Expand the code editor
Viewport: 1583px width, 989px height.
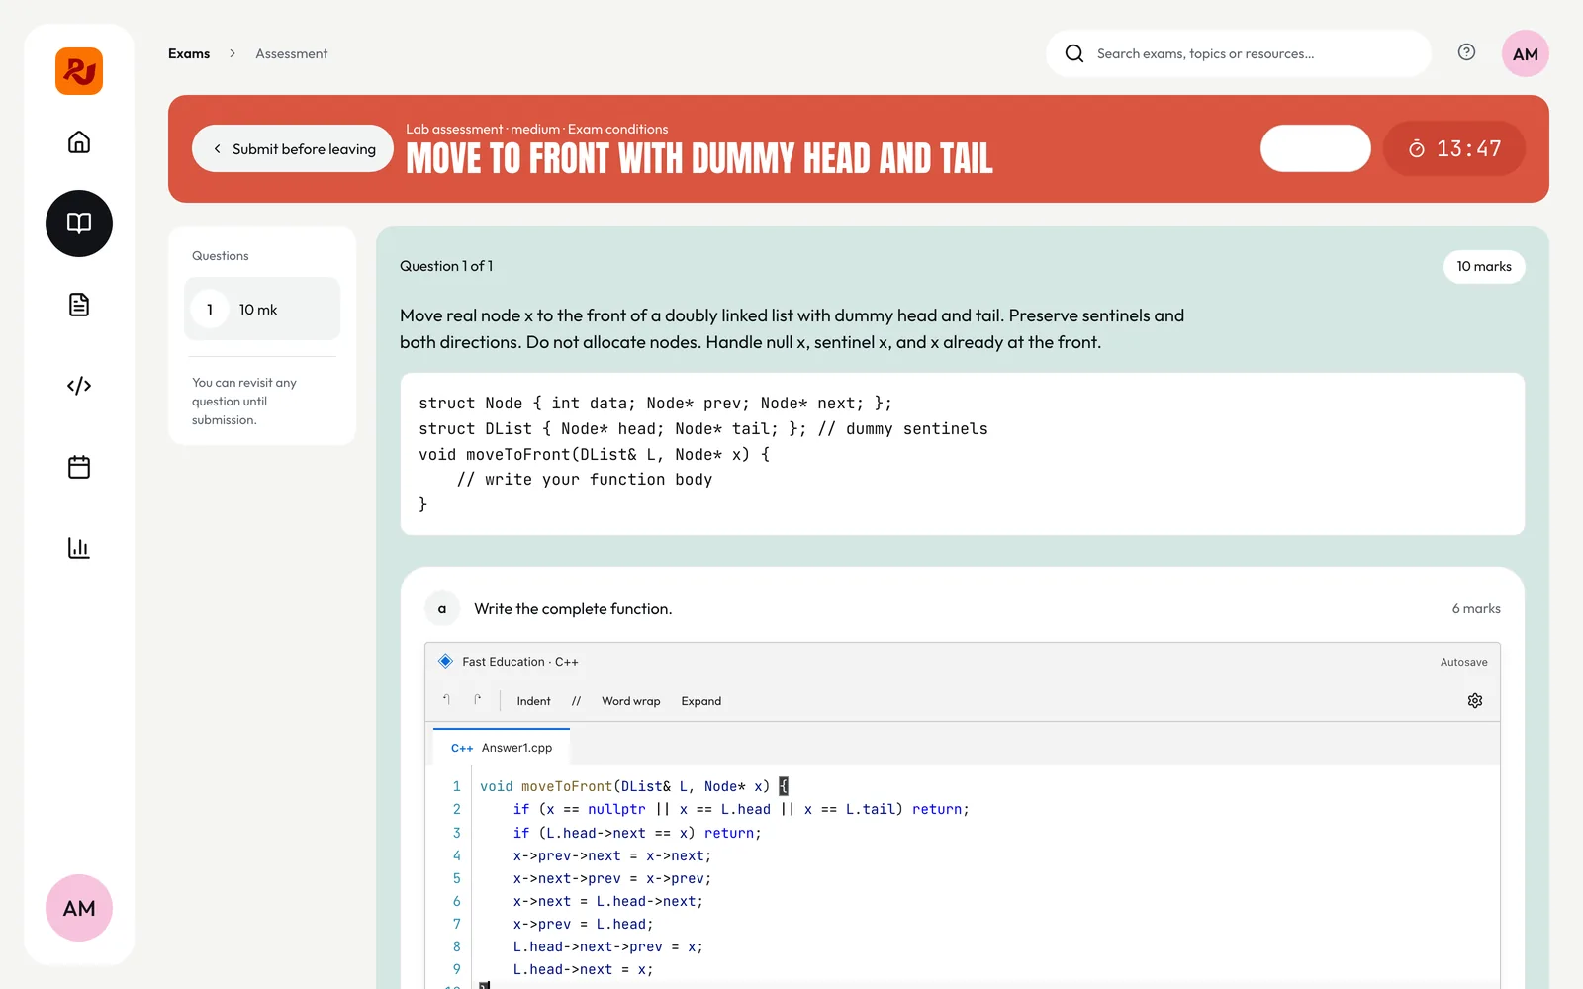pos(701,701)
